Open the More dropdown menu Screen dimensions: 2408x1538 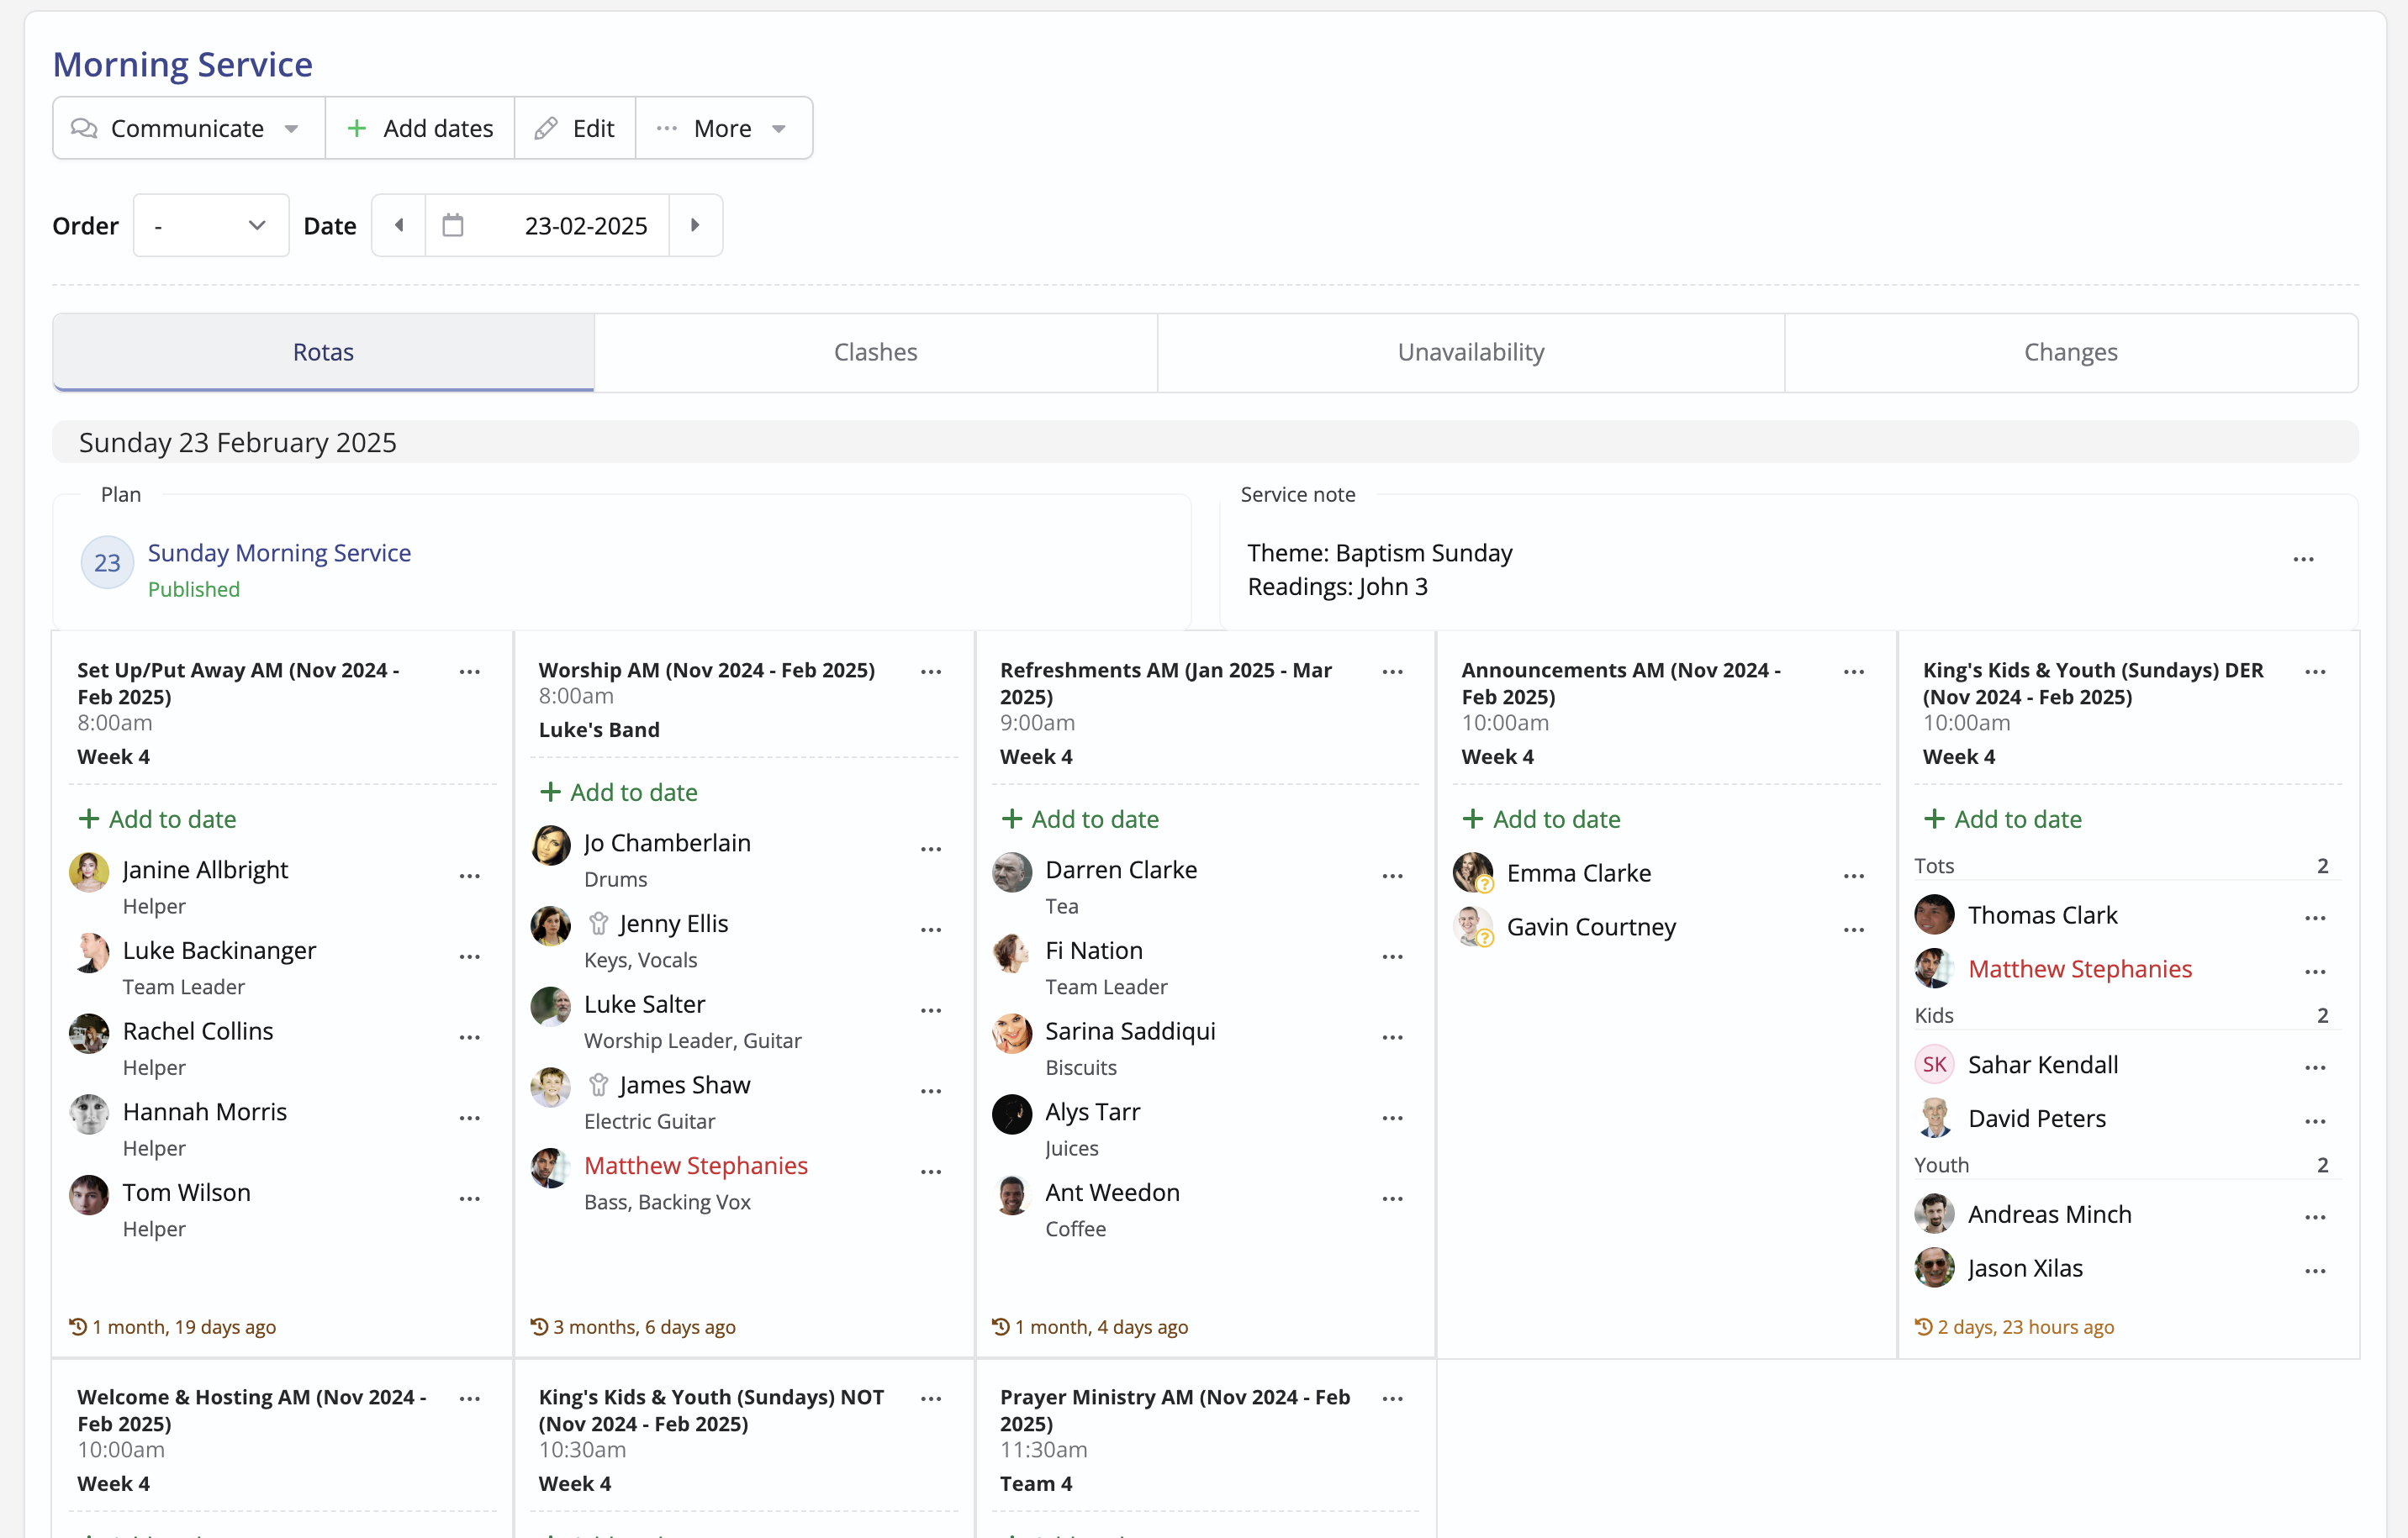(x=723, y=128)
